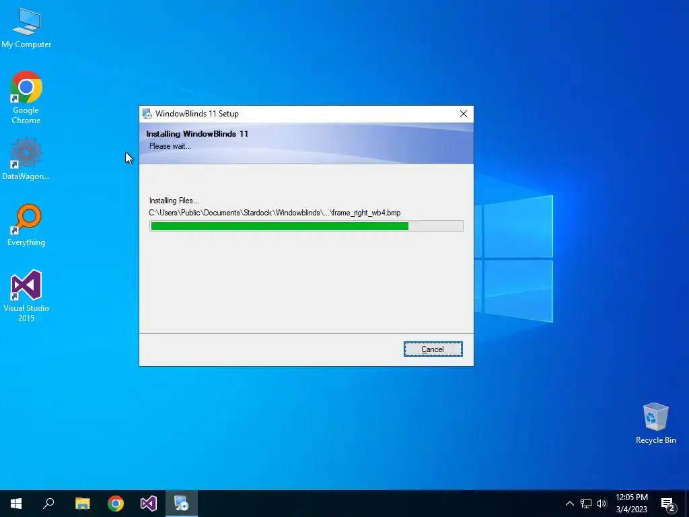Open taskbar search
The image size is (689, 517).
point(48,504)
